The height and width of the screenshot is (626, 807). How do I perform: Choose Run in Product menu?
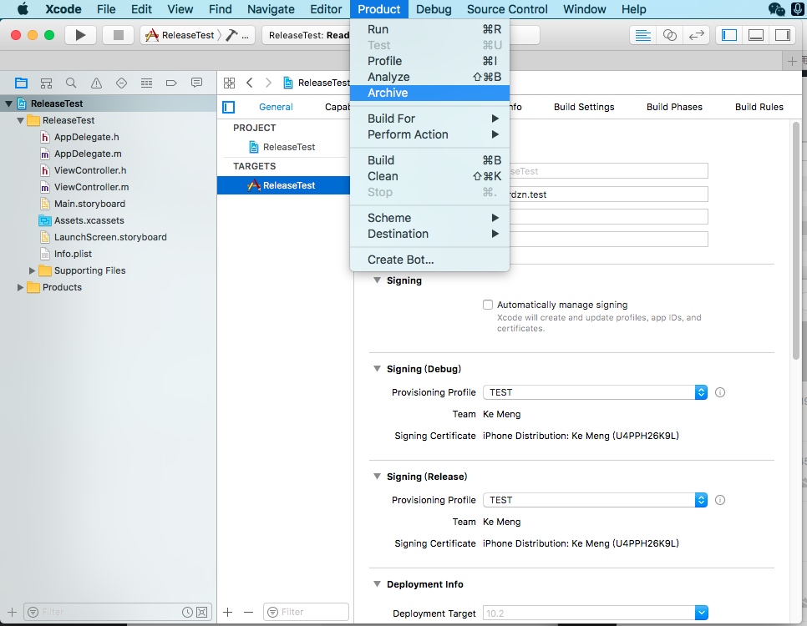429,29
